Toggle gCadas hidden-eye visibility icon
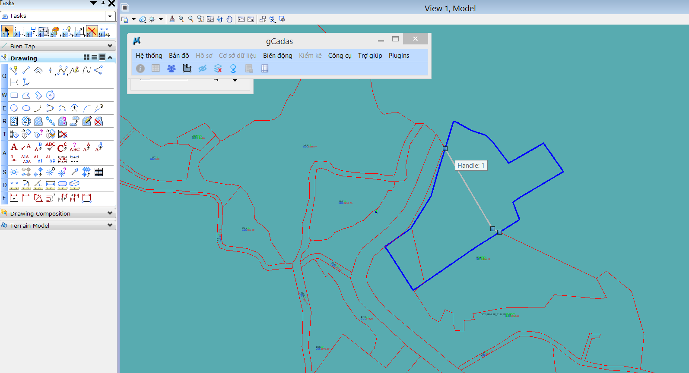Viewport: 689px width, 373px height. [202, 69]
